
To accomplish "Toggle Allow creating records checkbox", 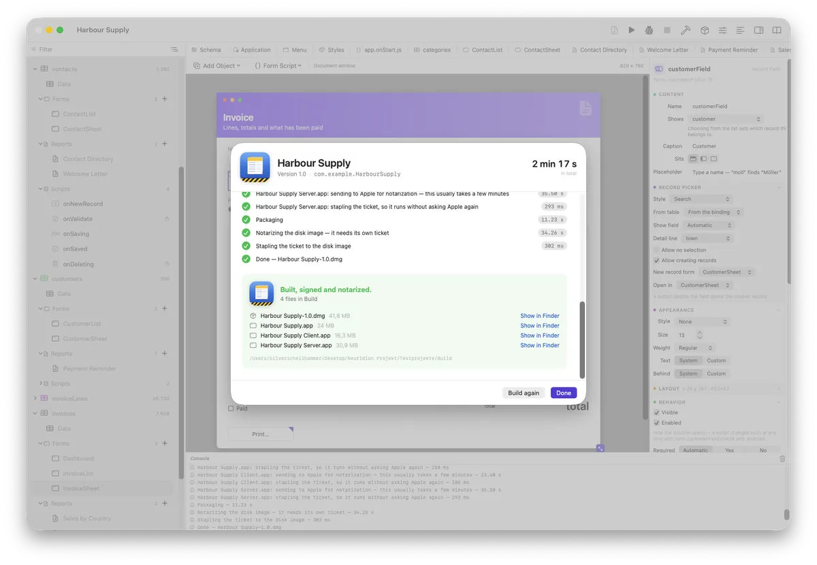I will tap(656, 260).
